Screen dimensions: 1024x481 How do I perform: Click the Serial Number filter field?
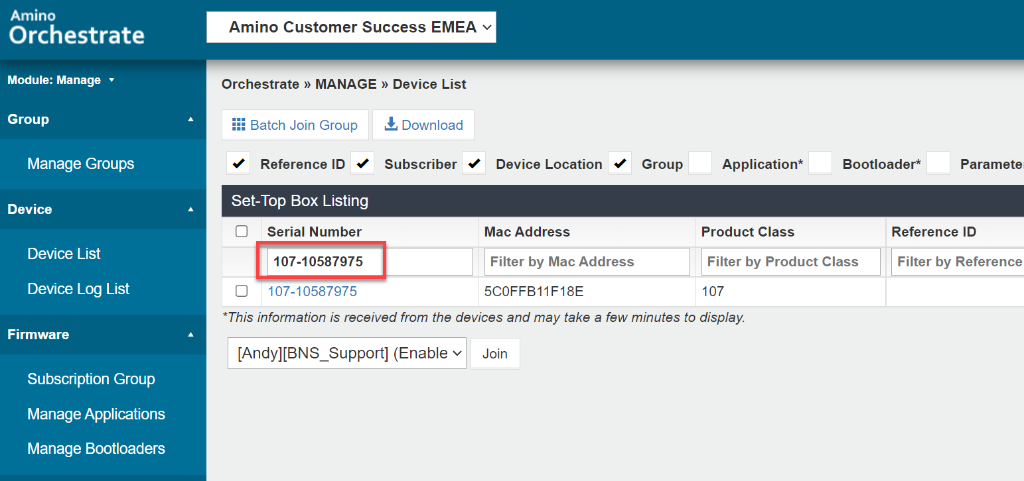click(370, 262)
